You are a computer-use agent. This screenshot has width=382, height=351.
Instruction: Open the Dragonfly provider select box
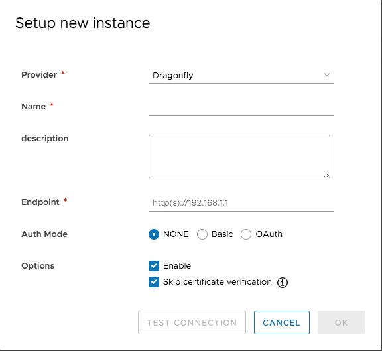click(241, 76)
